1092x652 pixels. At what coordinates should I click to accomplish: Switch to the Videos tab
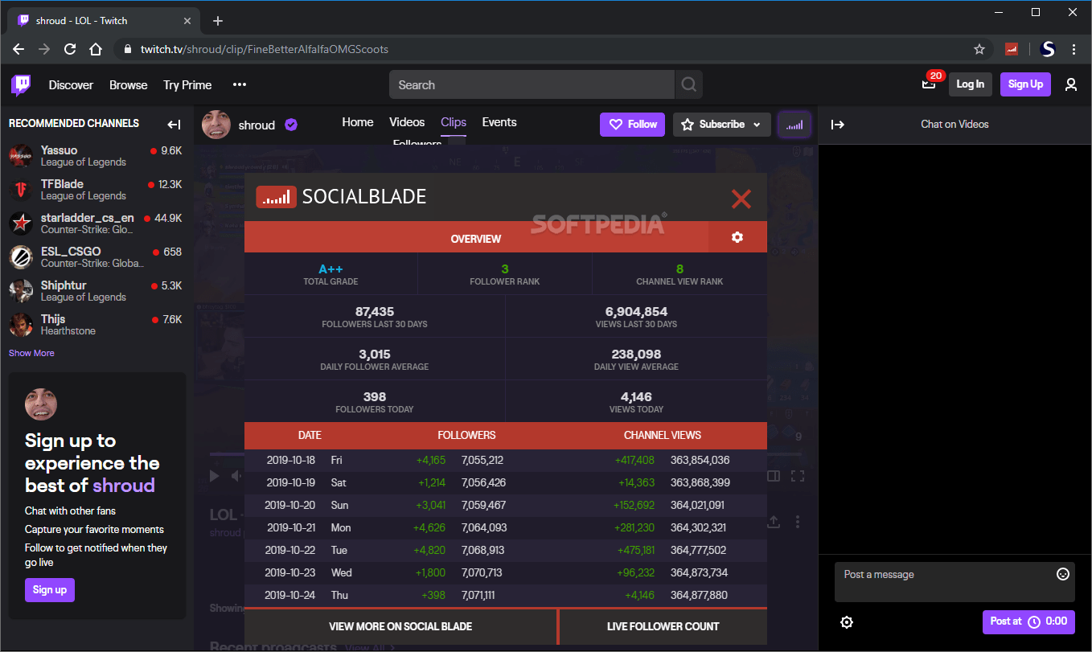click(x=407, y=122)
